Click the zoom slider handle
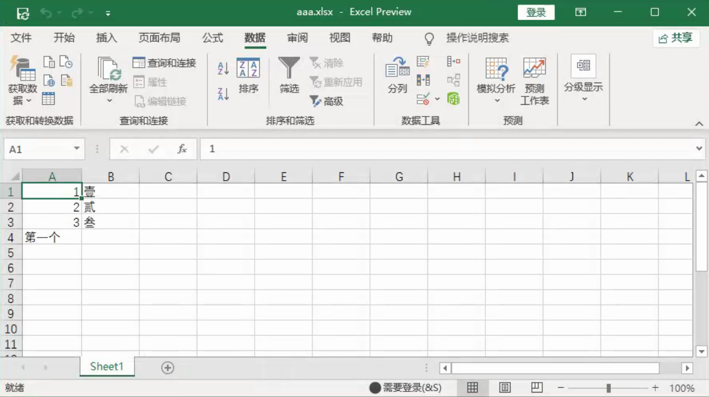This screenshot has height=397, width=709. [x=609, y=388]
